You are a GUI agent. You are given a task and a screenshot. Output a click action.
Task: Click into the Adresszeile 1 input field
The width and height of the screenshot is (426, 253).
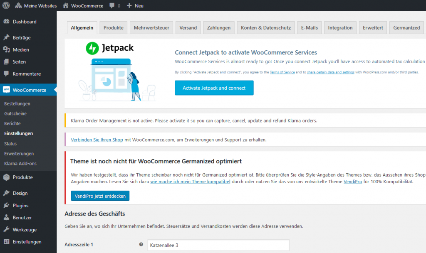(218, 245)
